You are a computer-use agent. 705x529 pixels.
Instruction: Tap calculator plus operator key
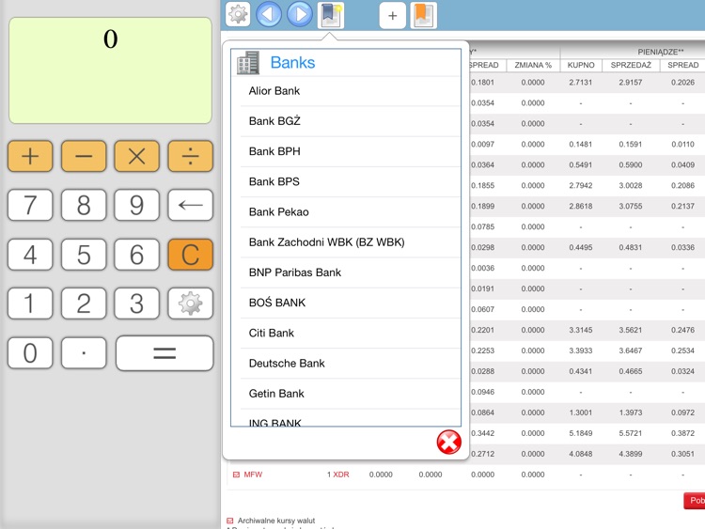30,156
